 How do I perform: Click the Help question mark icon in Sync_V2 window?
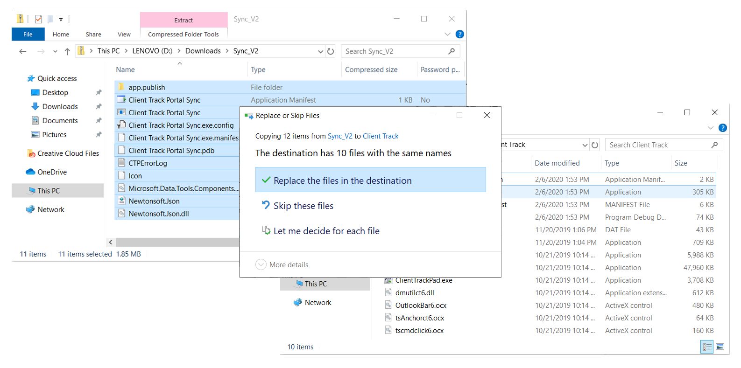pos(459,34)
